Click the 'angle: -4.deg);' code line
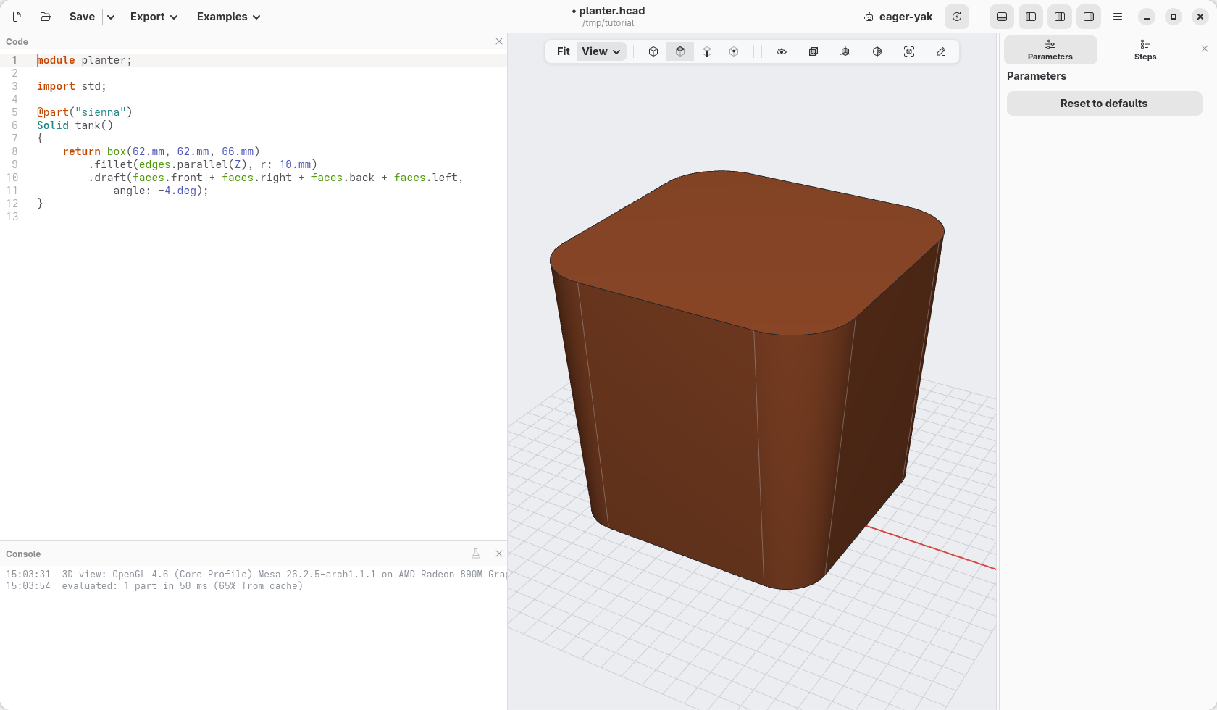The image size is (1217, 710). click(161, 191)
